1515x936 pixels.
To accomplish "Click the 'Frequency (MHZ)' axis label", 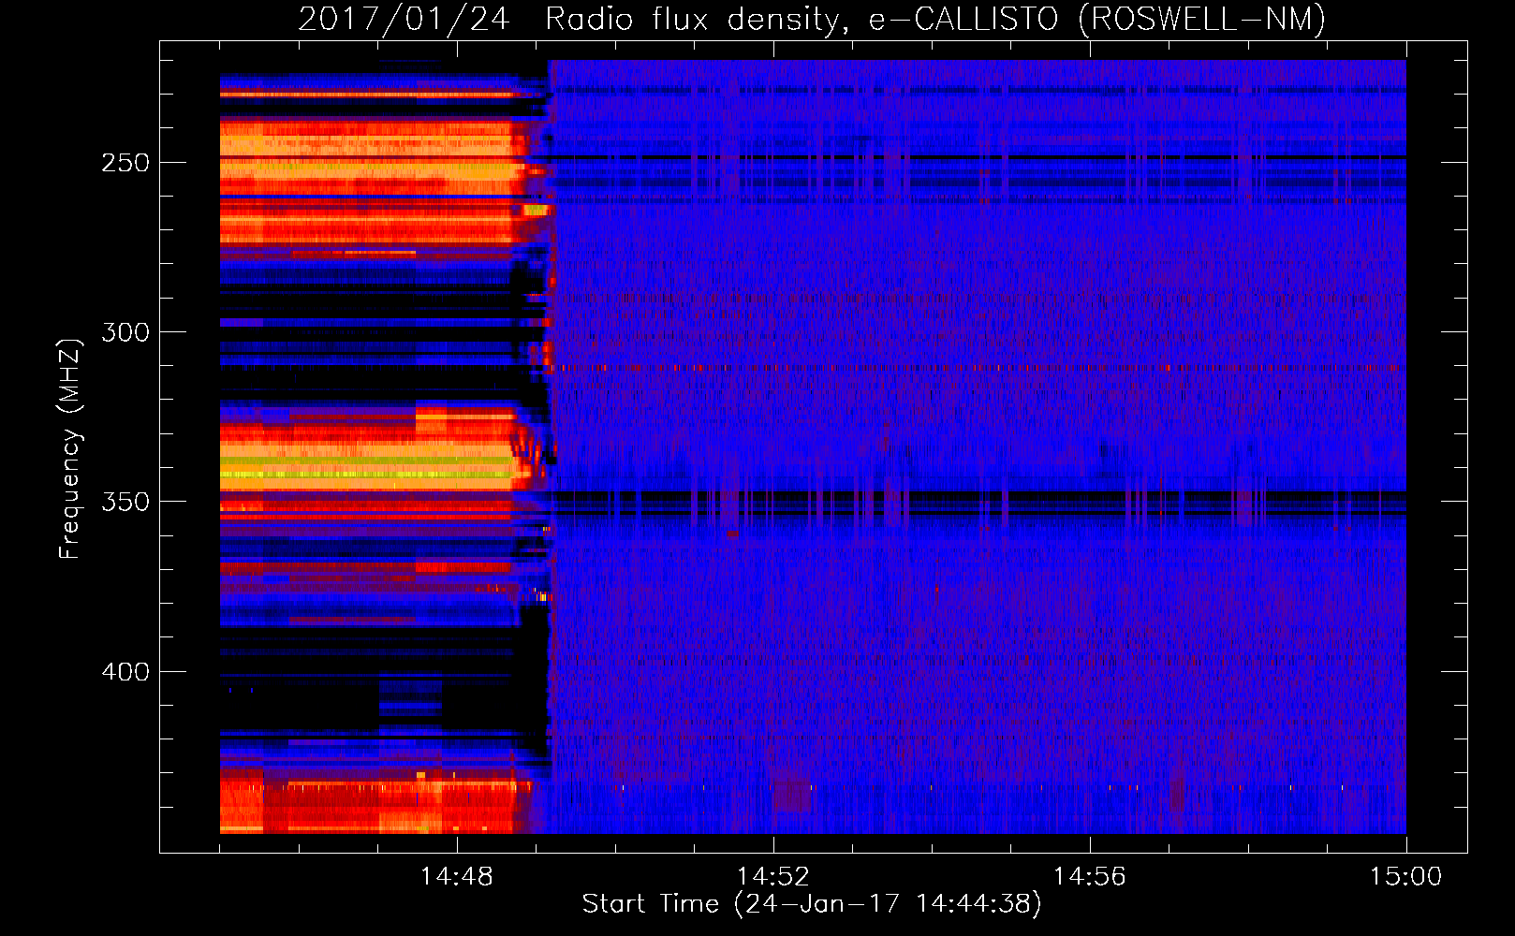I will pos(70,448).
